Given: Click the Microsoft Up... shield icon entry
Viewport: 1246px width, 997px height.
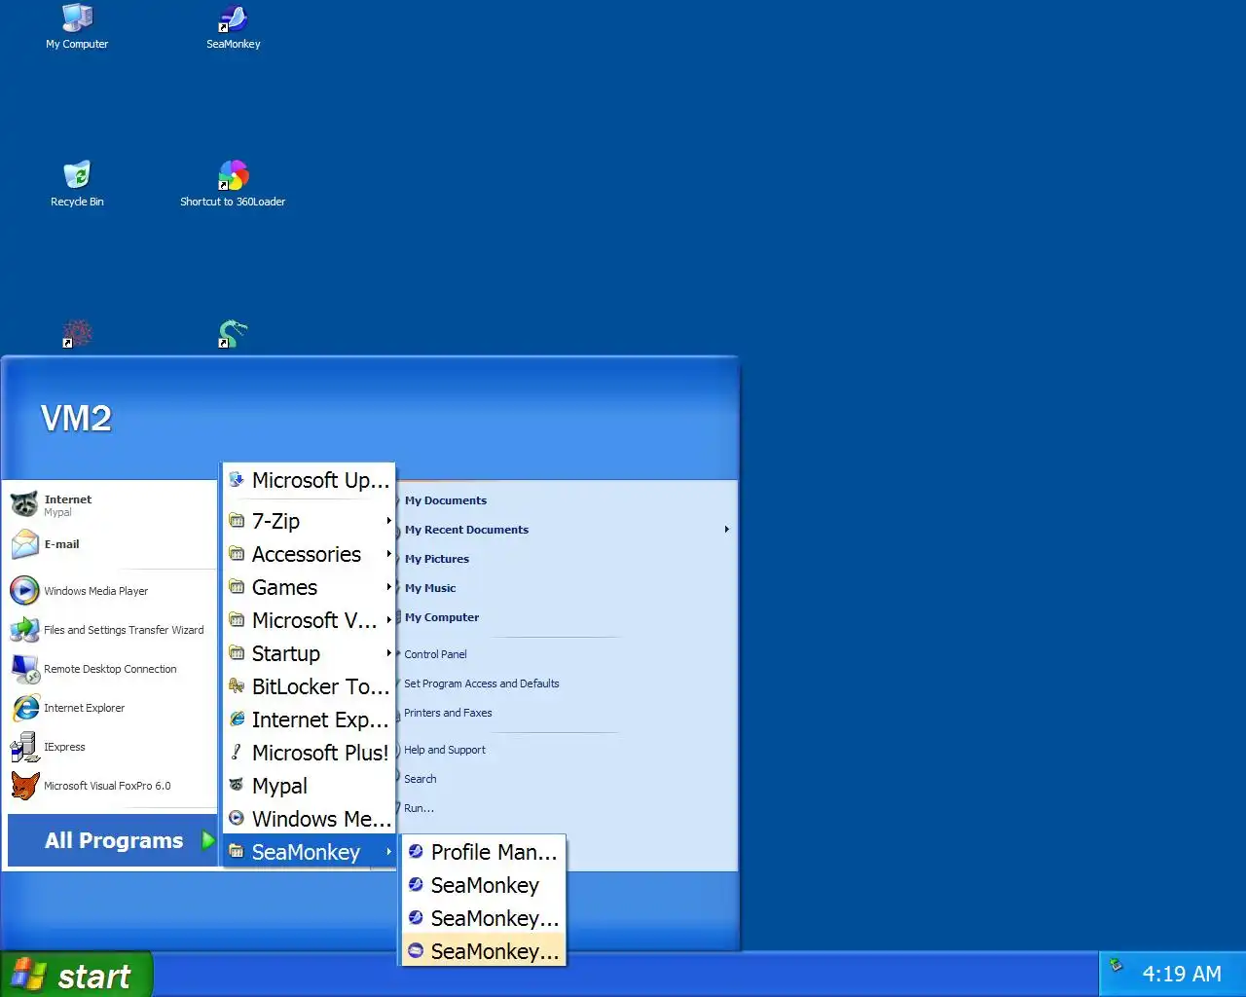Looking at the screenshot, I should click(x=309, y=480).
